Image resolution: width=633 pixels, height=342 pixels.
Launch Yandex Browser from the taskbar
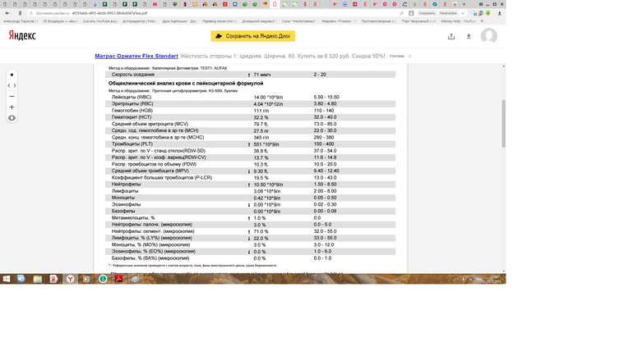pos(71,279)
